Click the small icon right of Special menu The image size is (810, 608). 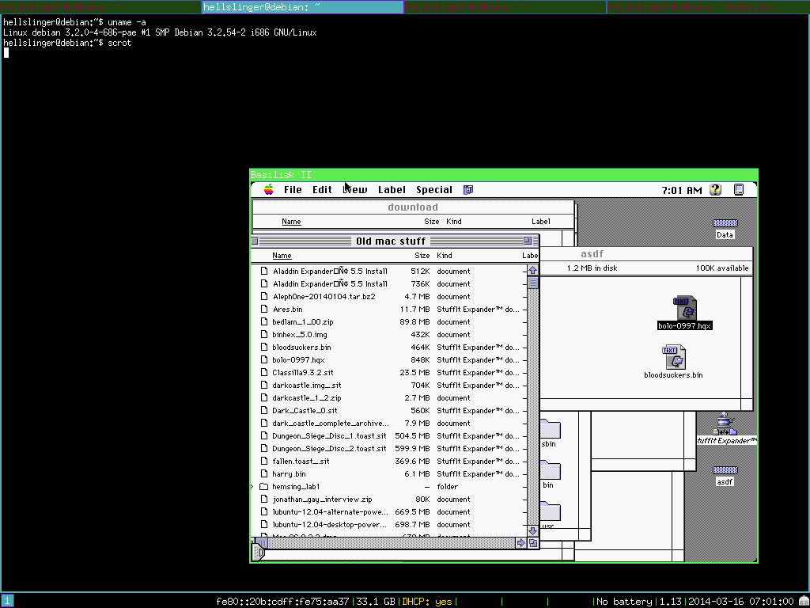468,190
